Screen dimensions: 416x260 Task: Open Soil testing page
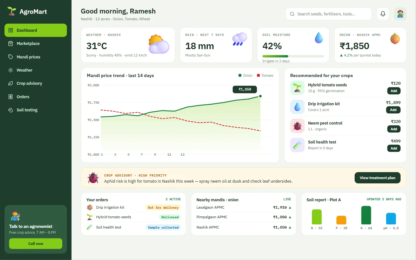(x=36, y=110)
